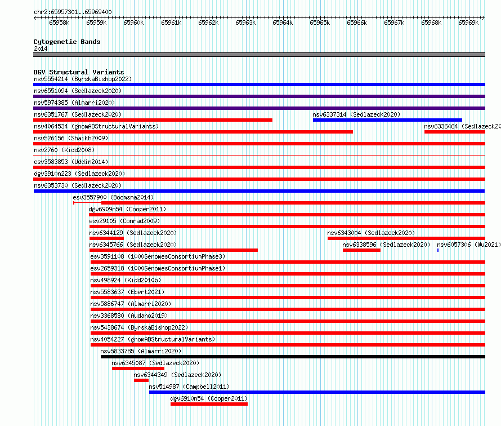The width and height of the screenshot is (501, 426).
Task: Select dgv6909n54 (Cooper2011) label
Action: coord(127,209)
